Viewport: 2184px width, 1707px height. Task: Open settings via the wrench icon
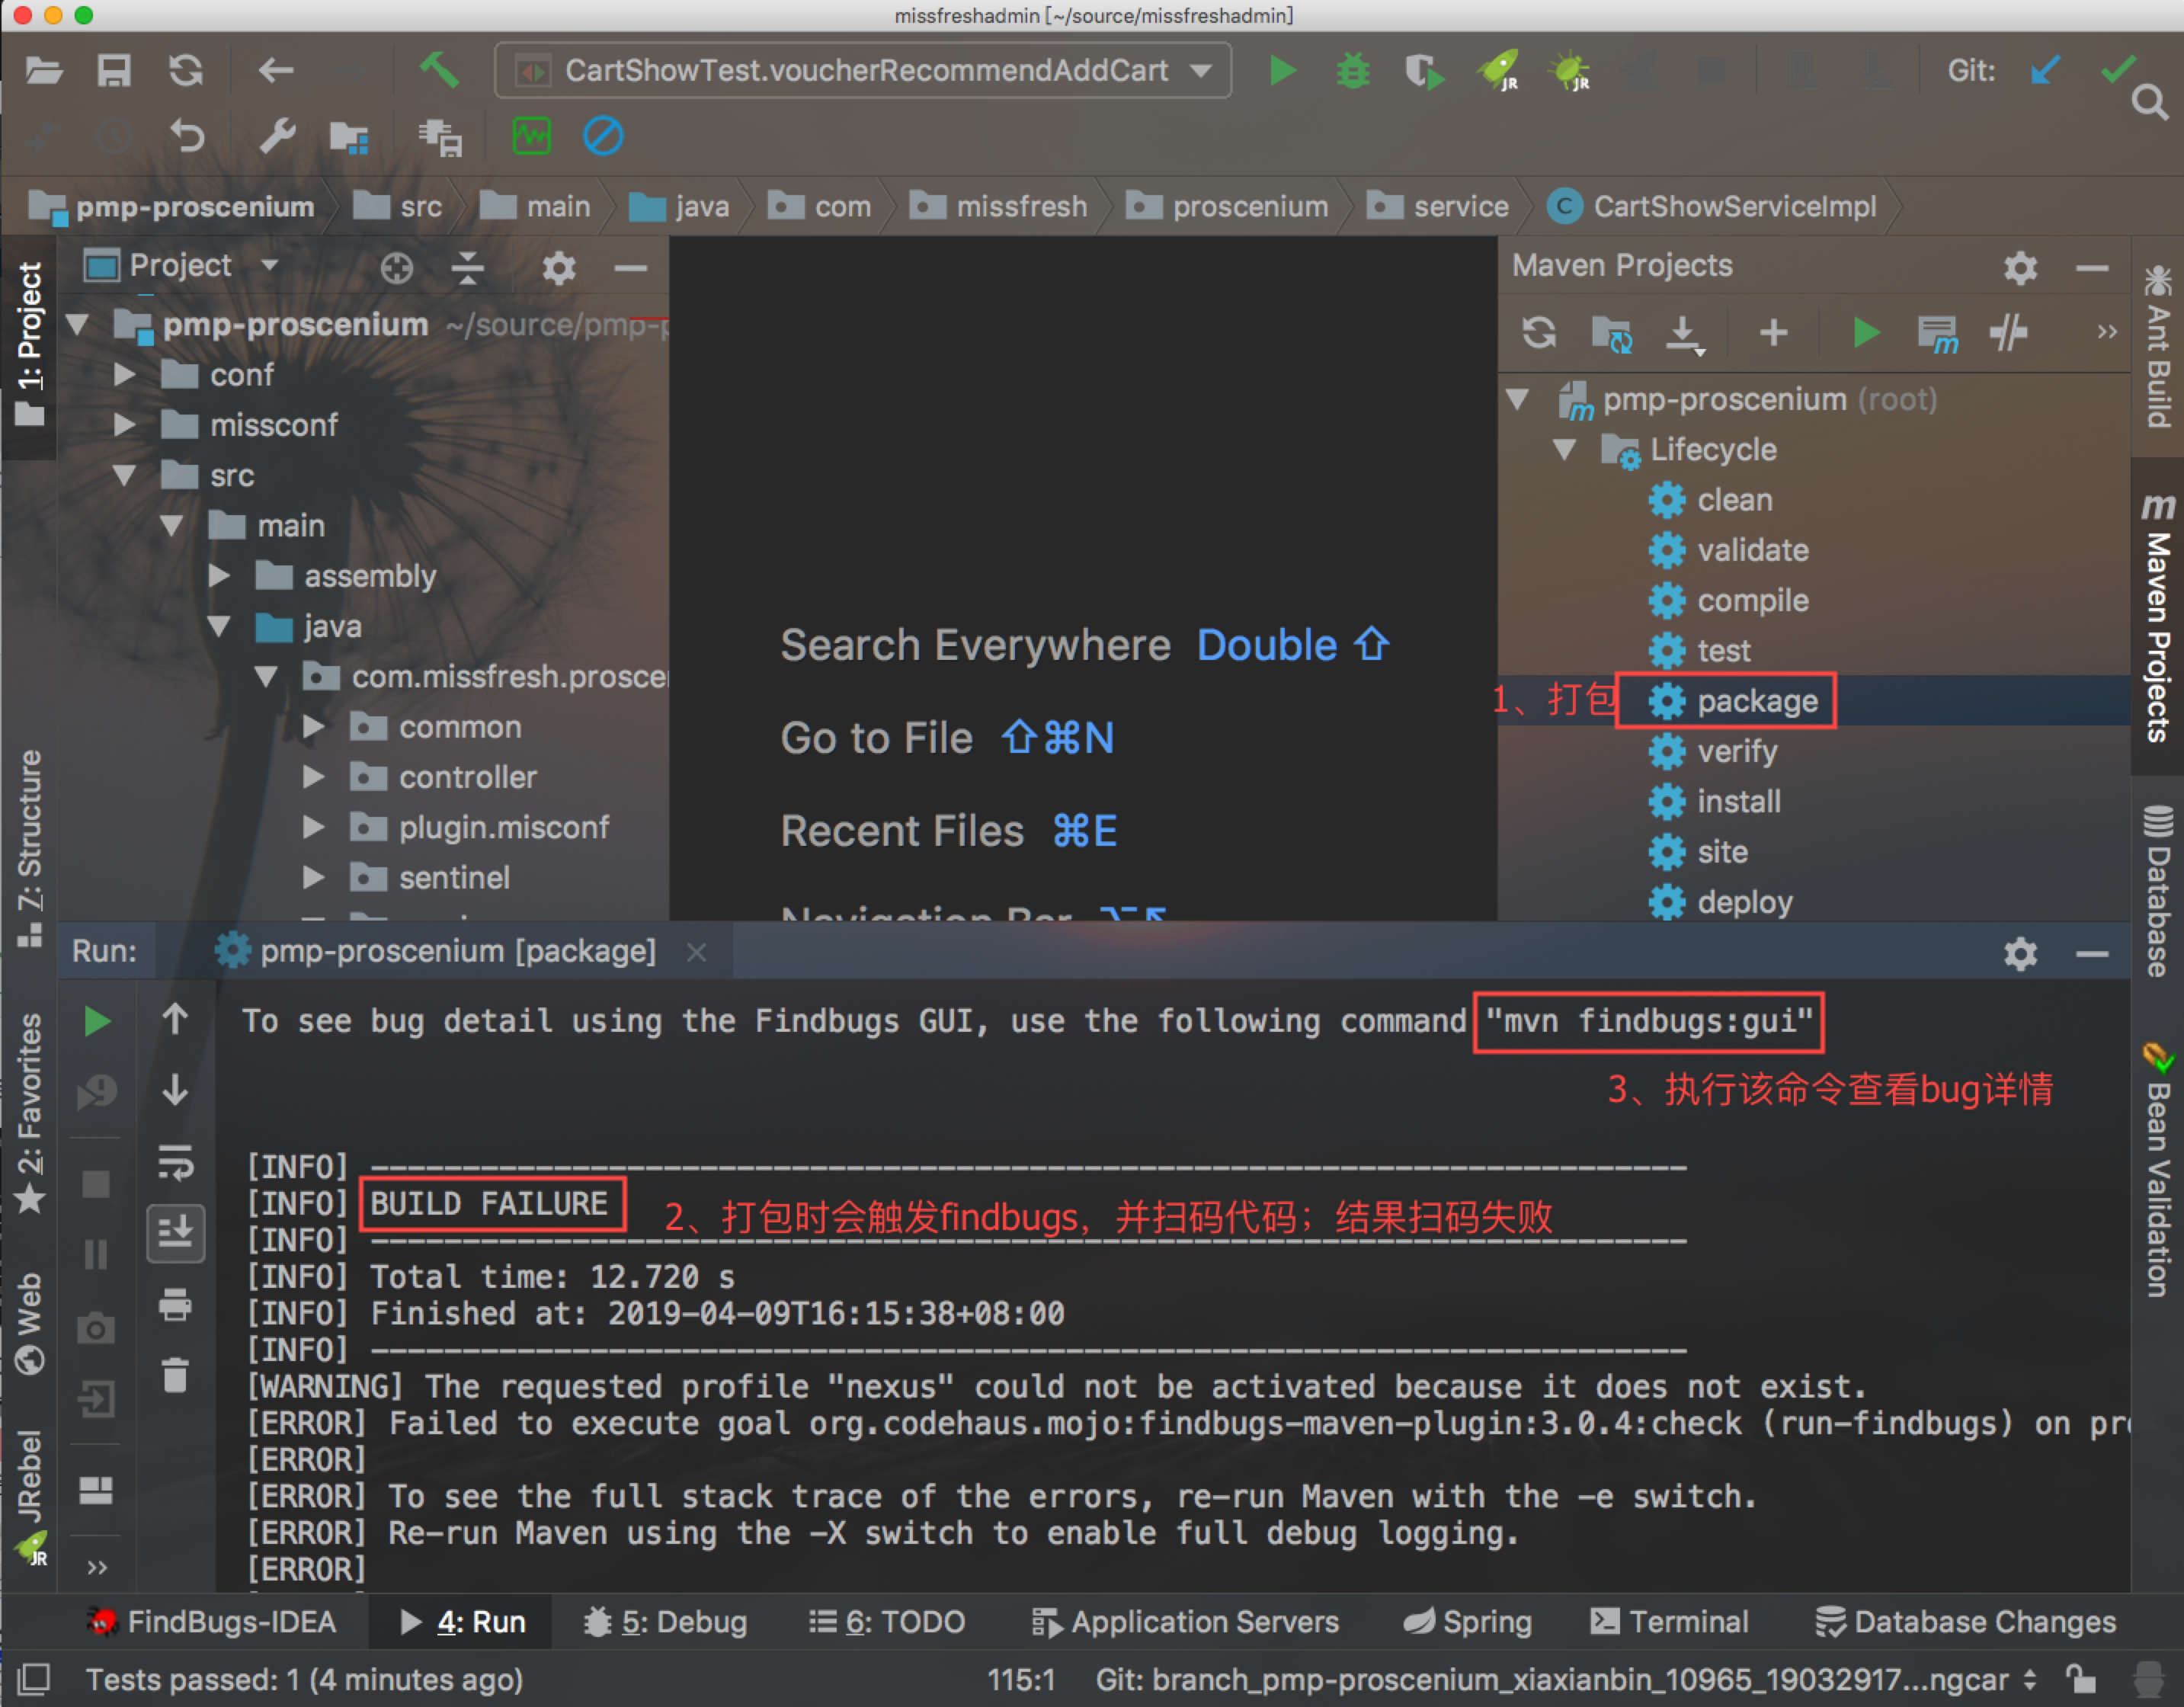(x=277, y=136)
